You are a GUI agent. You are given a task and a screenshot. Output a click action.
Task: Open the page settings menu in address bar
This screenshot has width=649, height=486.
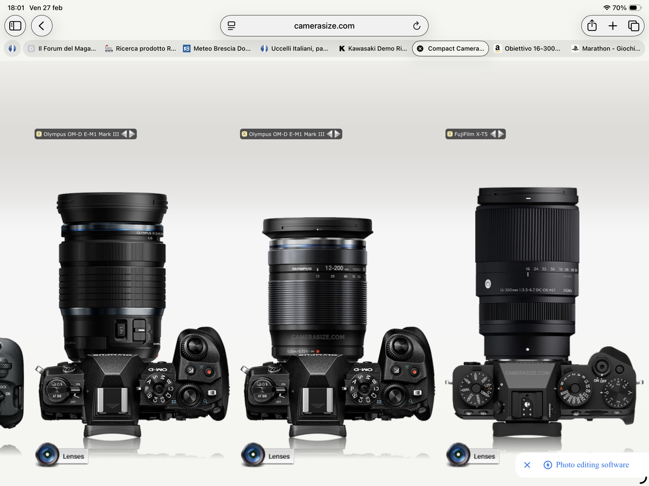pos(231,26)
